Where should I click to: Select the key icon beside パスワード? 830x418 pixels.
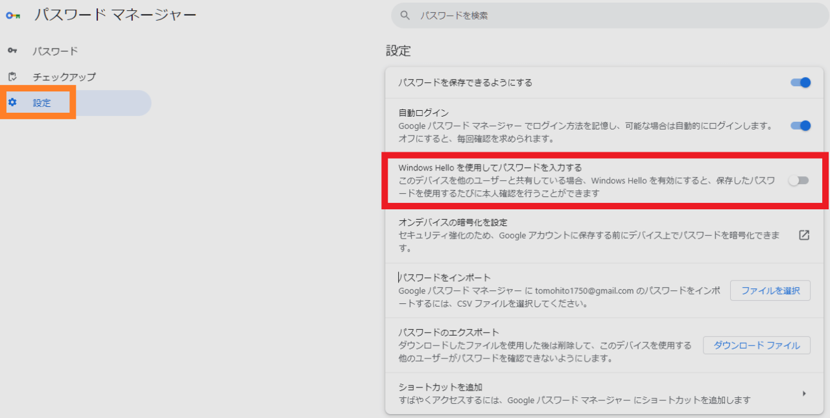(14, 49)
